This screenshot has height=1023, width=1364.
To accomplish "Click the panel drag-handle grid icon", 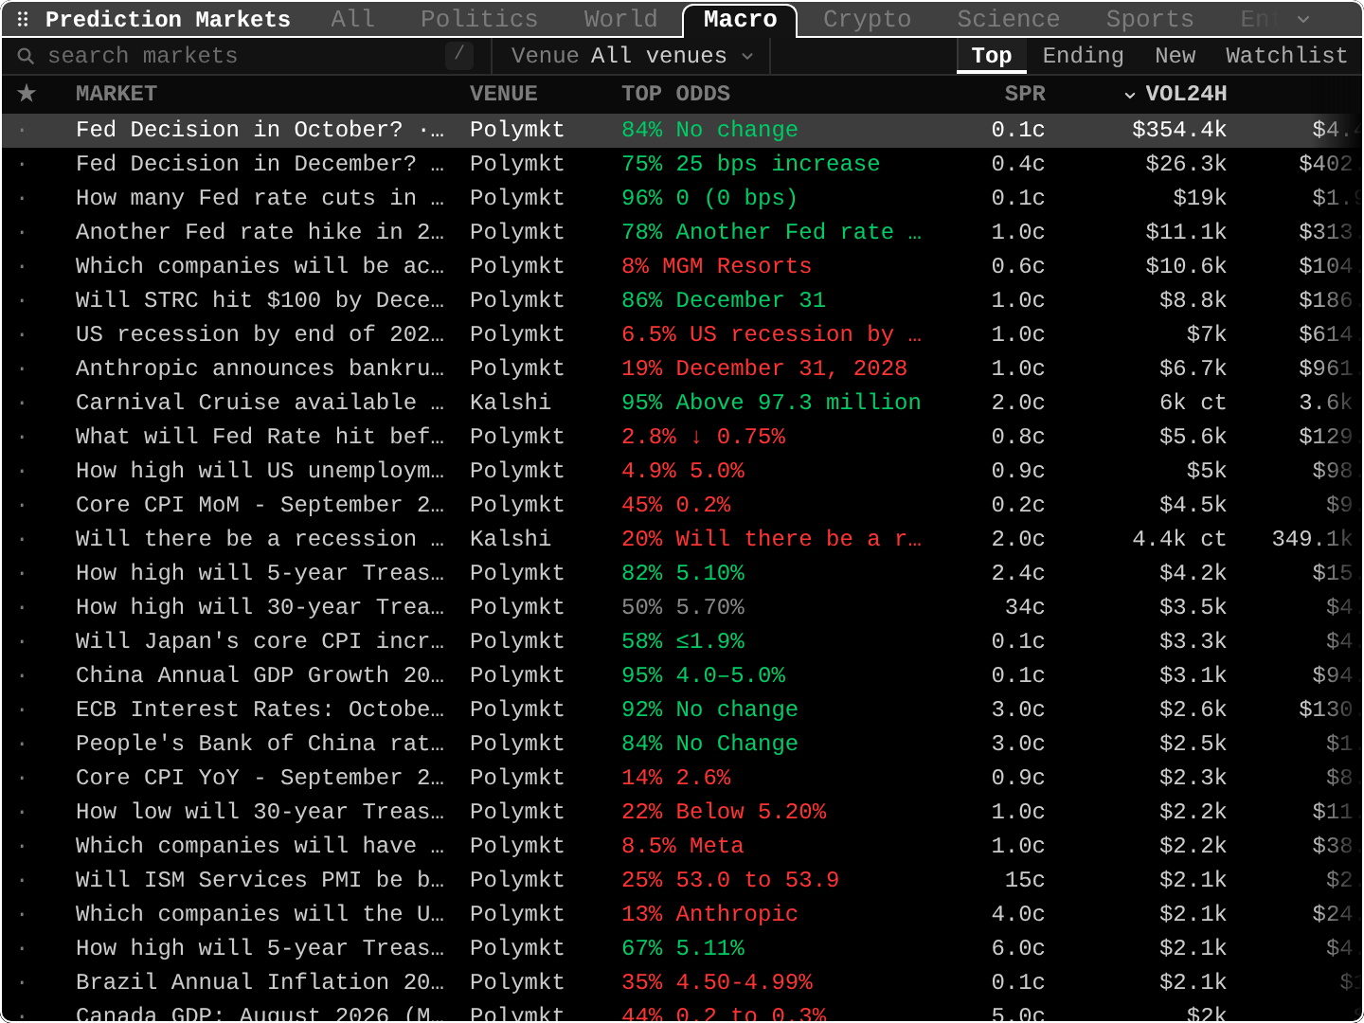I will (x=24, y=19).
